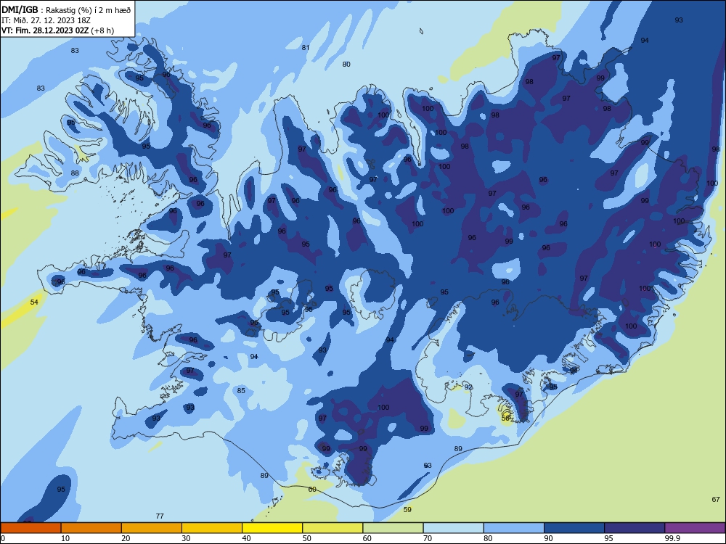Click the legend tick label '50'
The height and width of the screenshot is (544, 726).
(x=306, y=538)
